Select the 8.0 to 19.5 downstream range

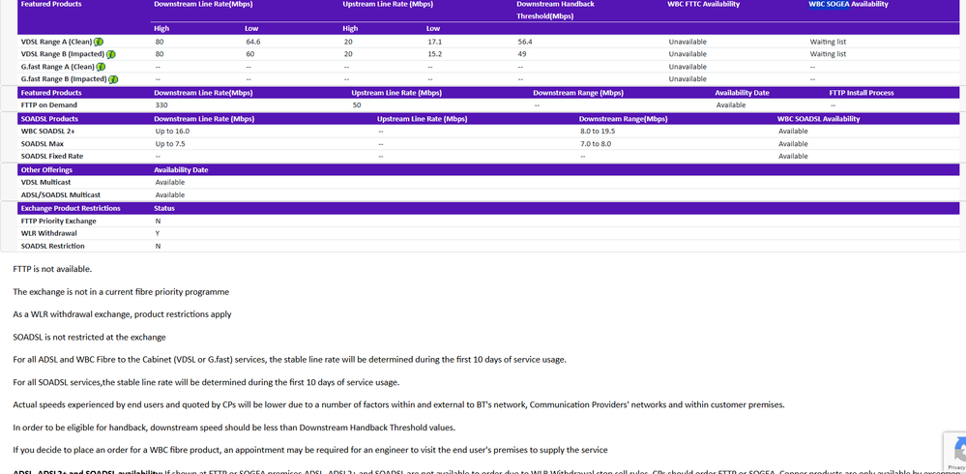[x=599, y=132]
